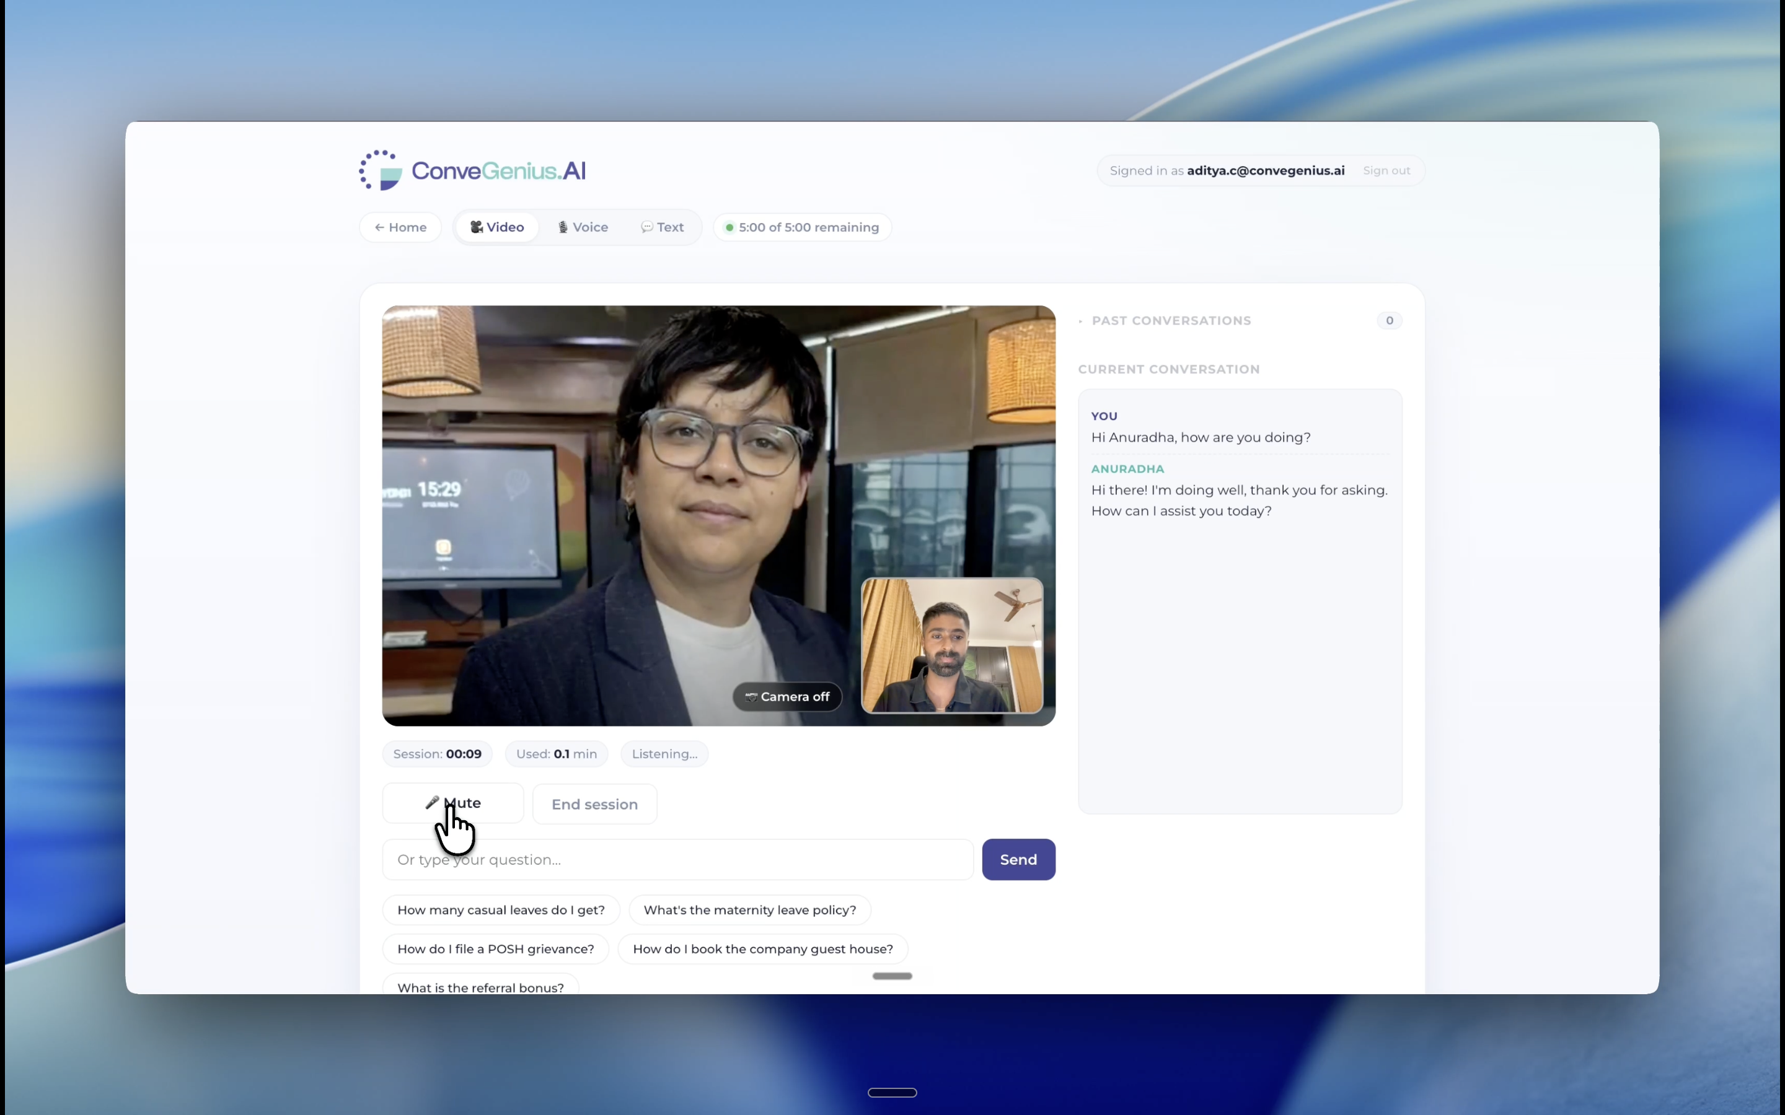The height and width of the screenshot is (1115, 1785).
Task: Switch to the Voice mode tab
Action: point(583,227)
